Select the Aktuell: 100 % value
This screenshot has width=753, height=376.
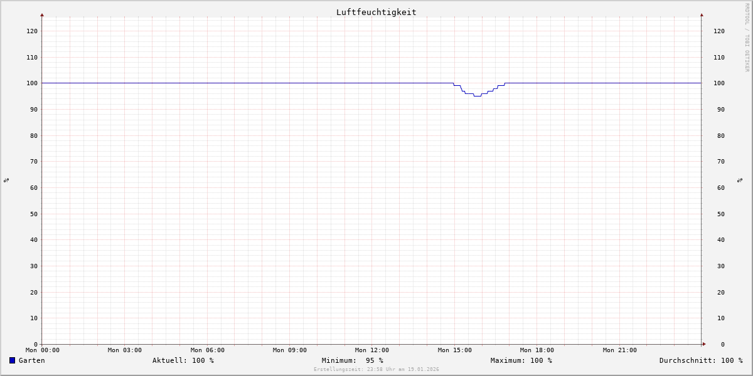(x=183, y=360)
